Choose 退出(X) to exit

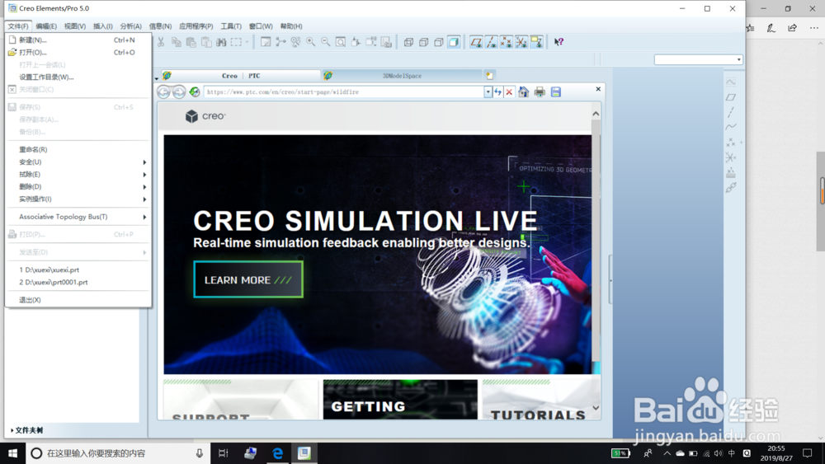click(78, 300)
